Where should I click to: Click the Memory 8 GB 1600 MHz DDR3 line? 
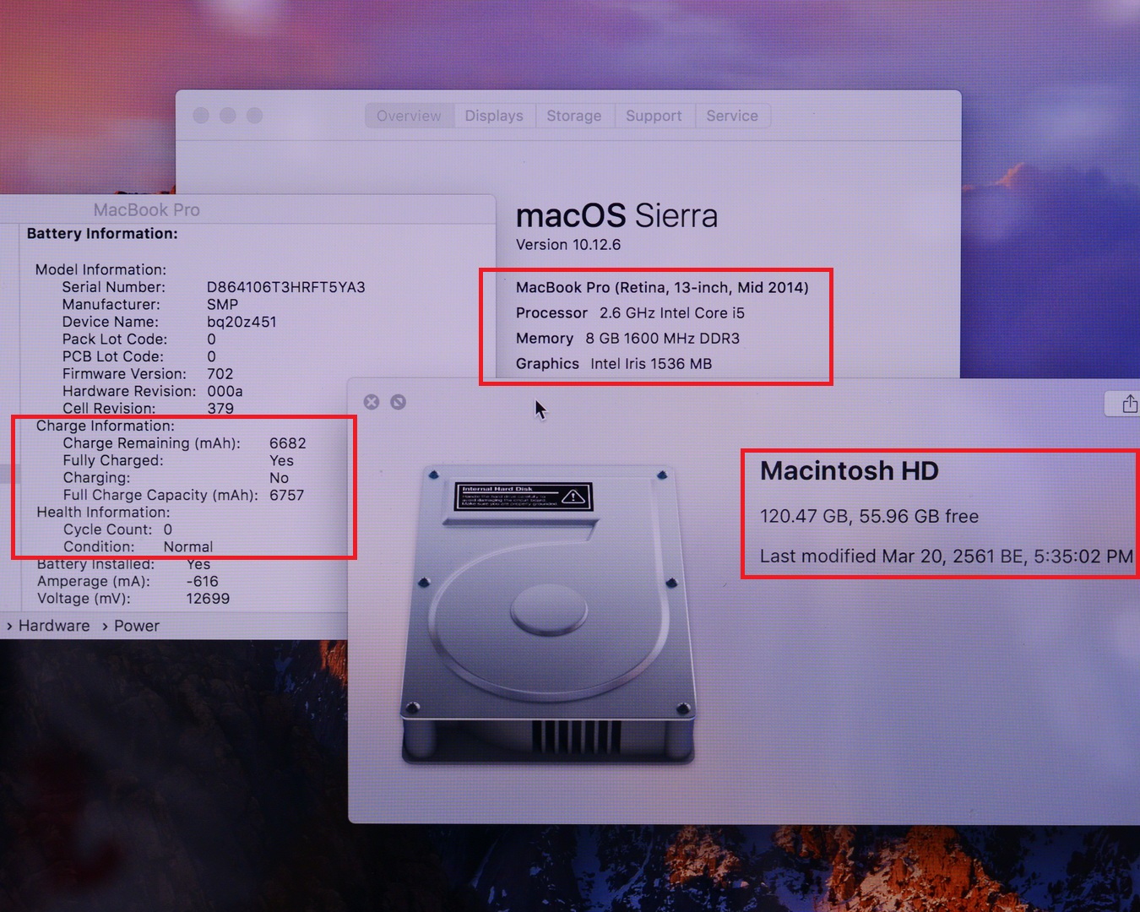627,339
